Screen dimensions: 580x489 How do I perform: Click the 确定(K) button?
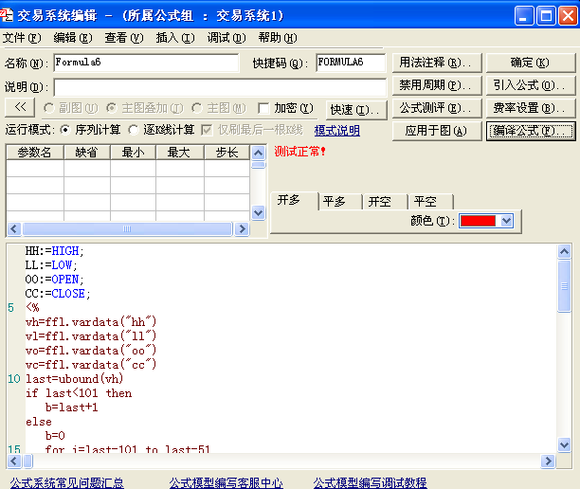point(531,63)
